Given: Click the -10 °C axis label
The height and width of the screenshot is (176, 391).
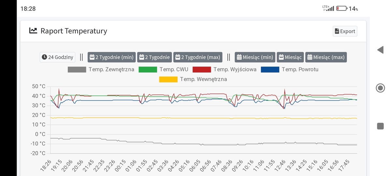Looking at the screenshot, I should (38, 144).
